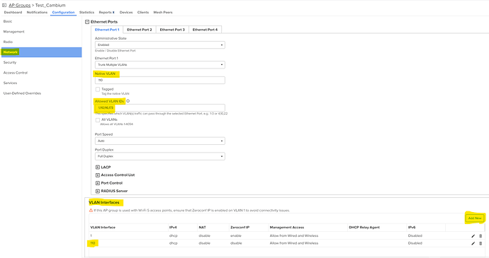
Task: Click Add New VLAN interface button
Action: pyautogui.click(x=475, y=218)
